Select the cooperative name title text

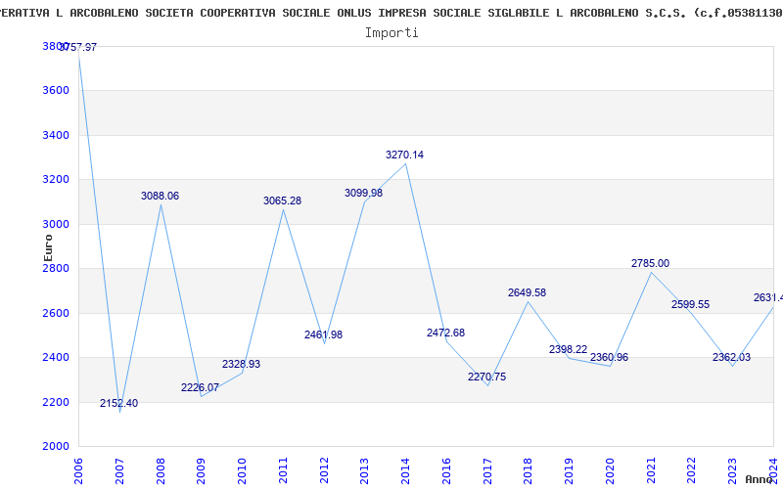[x=391, y=13]
